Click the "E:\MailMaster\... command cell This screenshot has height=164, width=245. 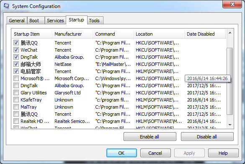113,64
